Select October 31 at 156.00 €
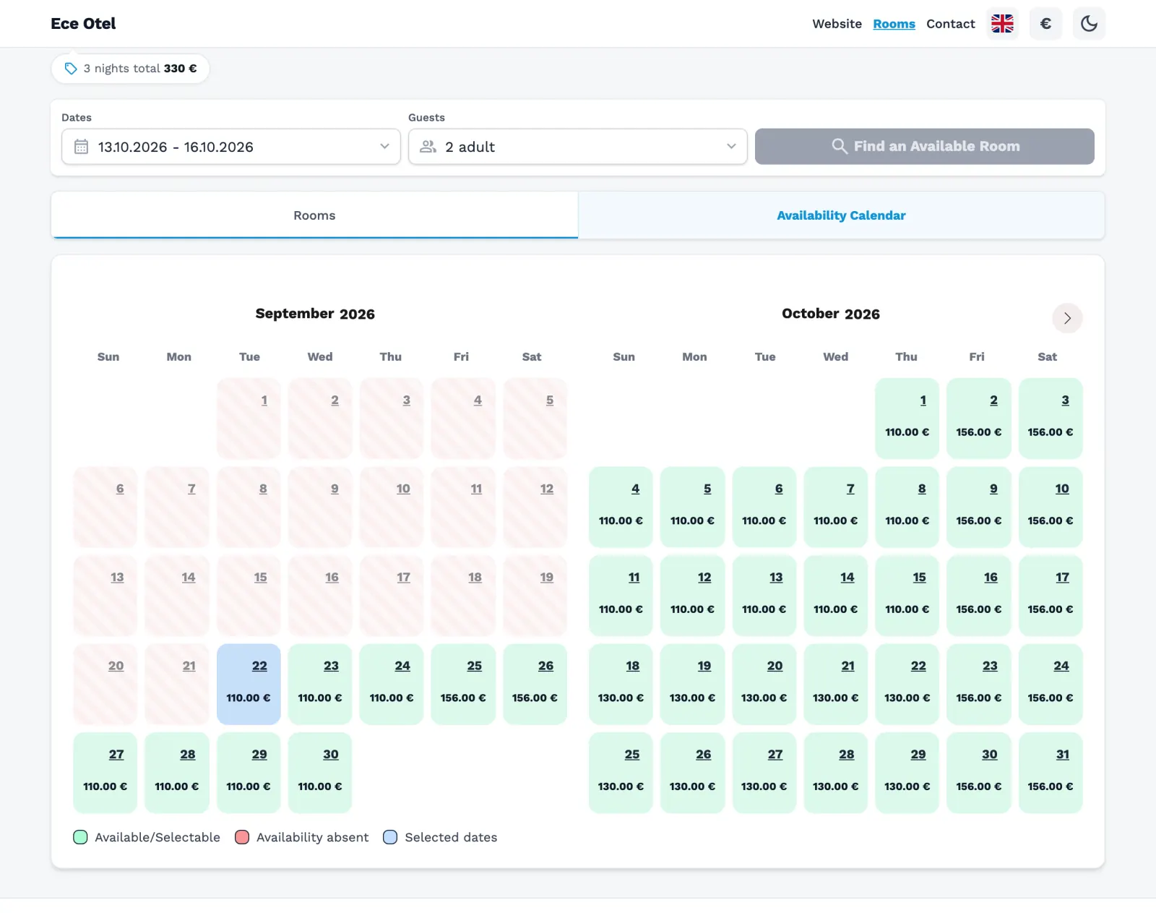The image size is (1156, 913). [1051, 773]
